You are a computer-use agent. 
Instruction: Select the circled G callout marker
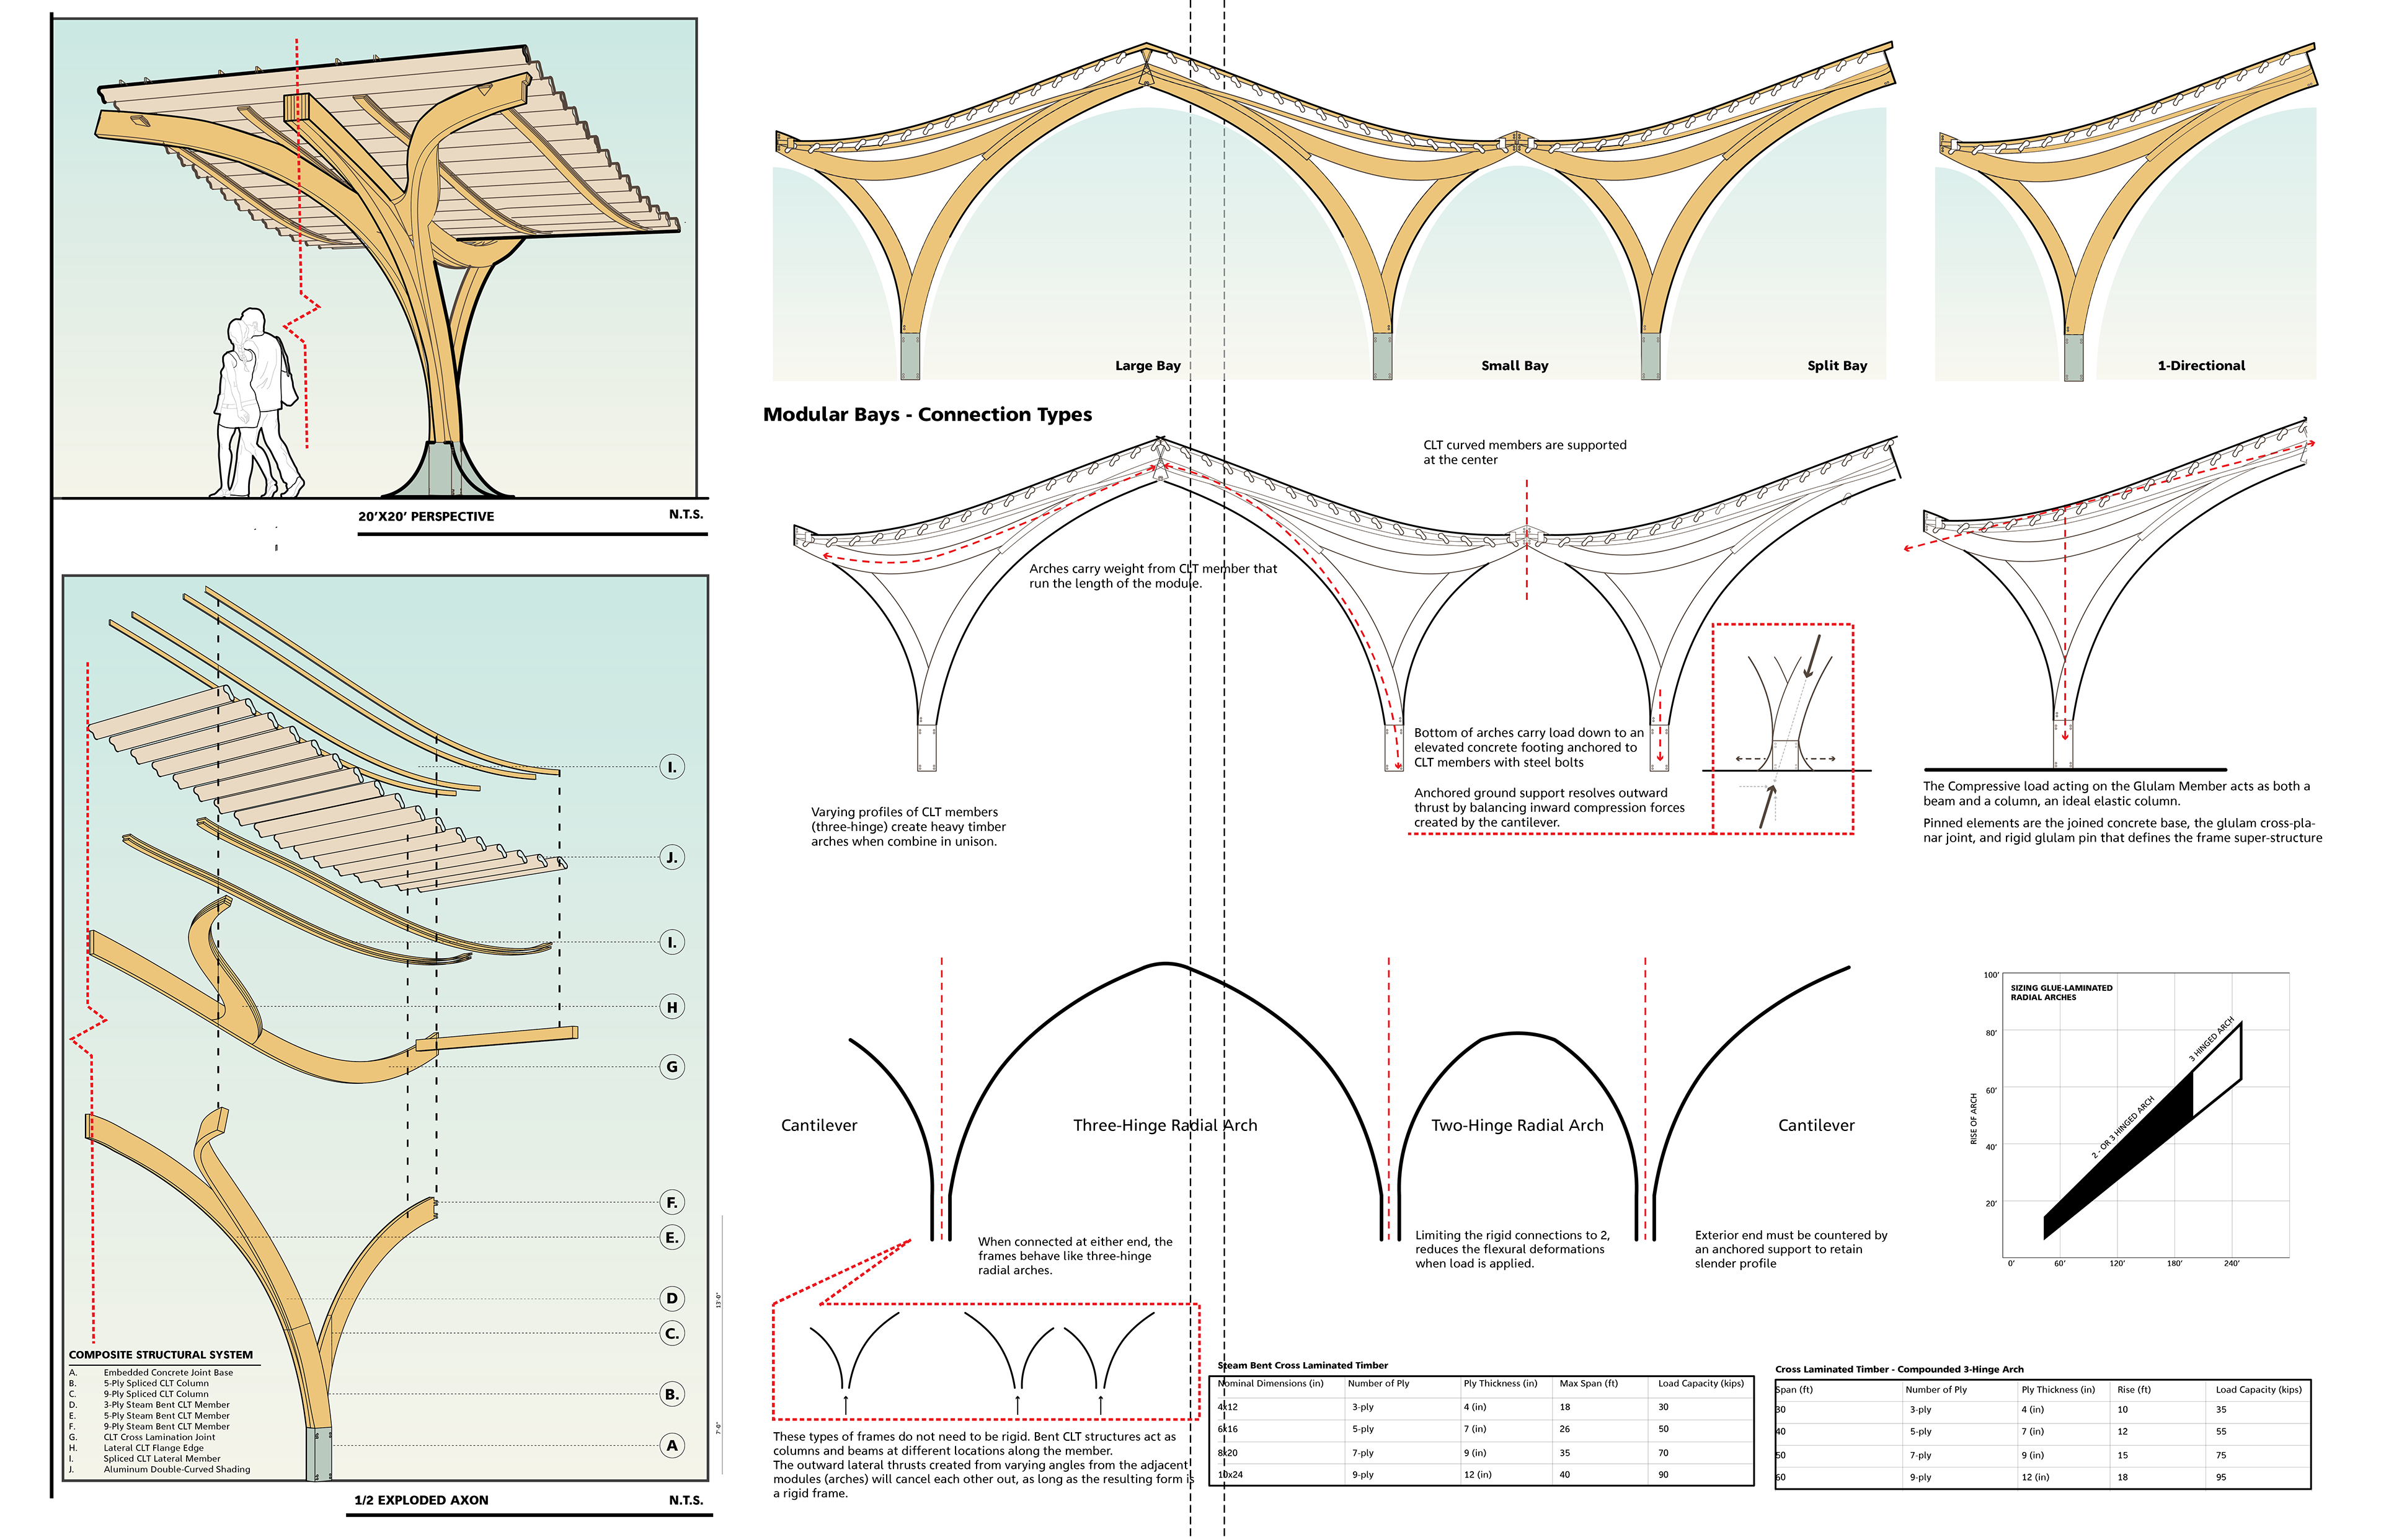pyautogui.click(x=672, y=1067)
